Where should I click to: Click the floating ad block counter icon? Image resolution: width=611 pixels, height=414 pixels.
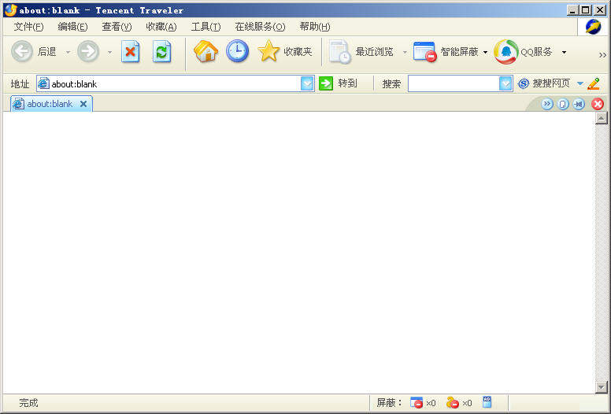pos(453,402)
